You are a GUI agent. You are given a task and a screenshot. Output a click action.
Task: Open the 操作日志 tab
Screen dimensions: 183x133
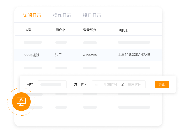(62, 15)
